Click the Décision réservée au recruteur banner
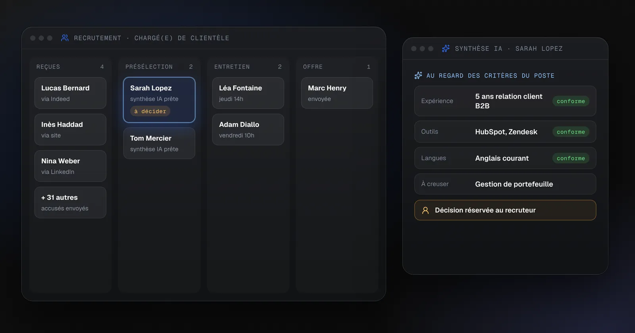This screenshot has height=333, width=635. (505, 210)
